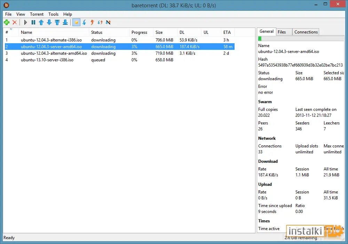
Task: Move torrent down in queue
Action: pos(49,22)
